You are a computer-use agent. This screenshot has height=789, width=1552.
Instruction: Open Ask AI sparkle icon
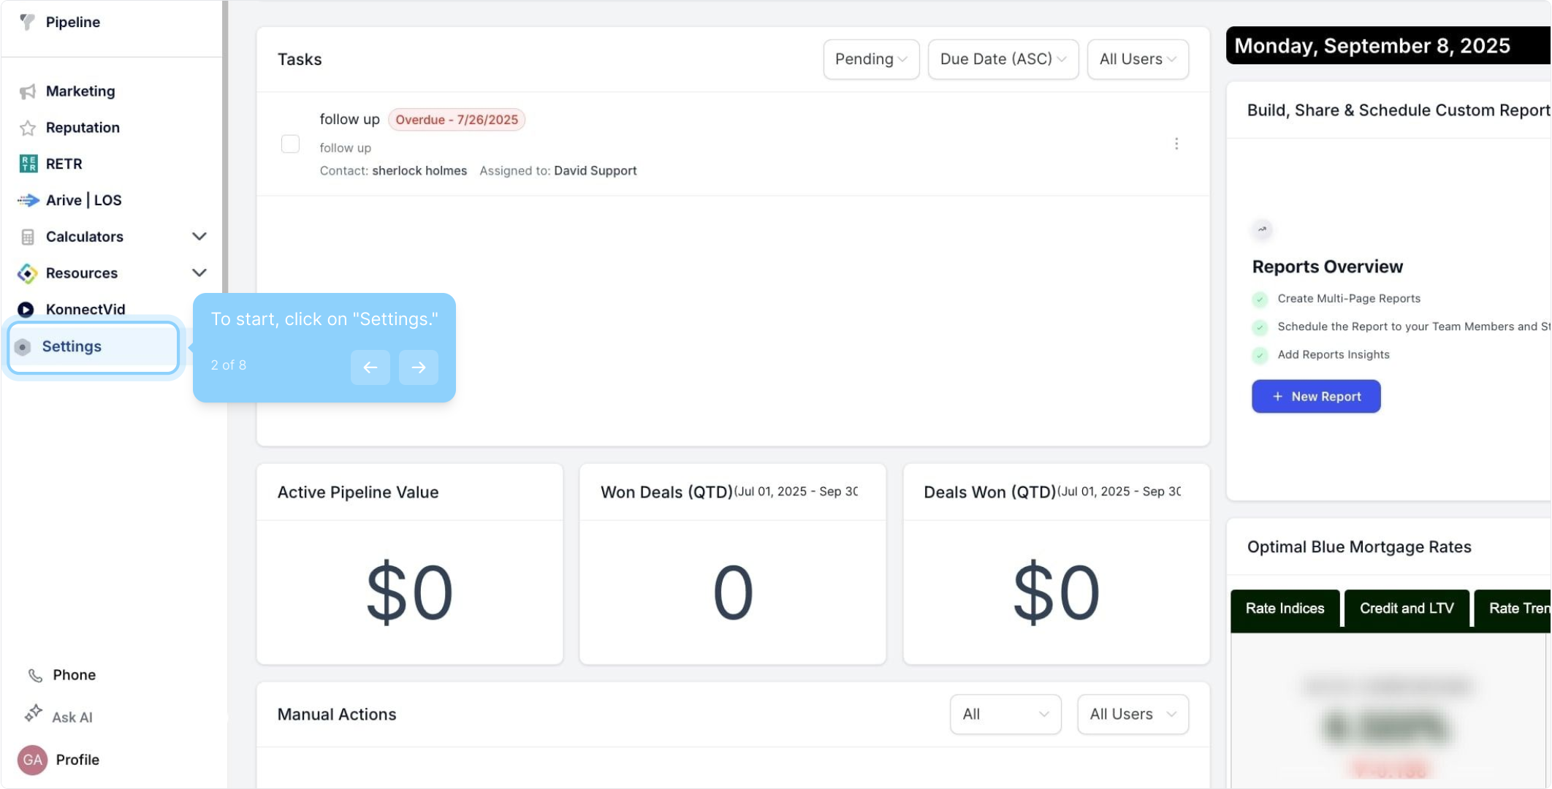pos(33,714)
